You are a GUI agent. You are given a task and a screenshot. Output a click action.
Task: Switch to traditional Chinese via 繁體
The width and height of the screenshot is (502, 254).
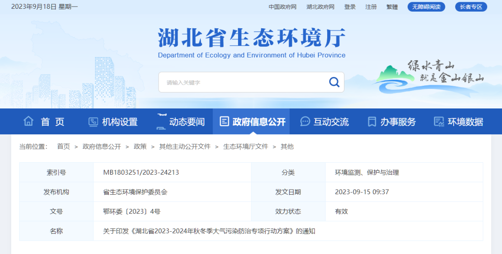tap(392, 6)
